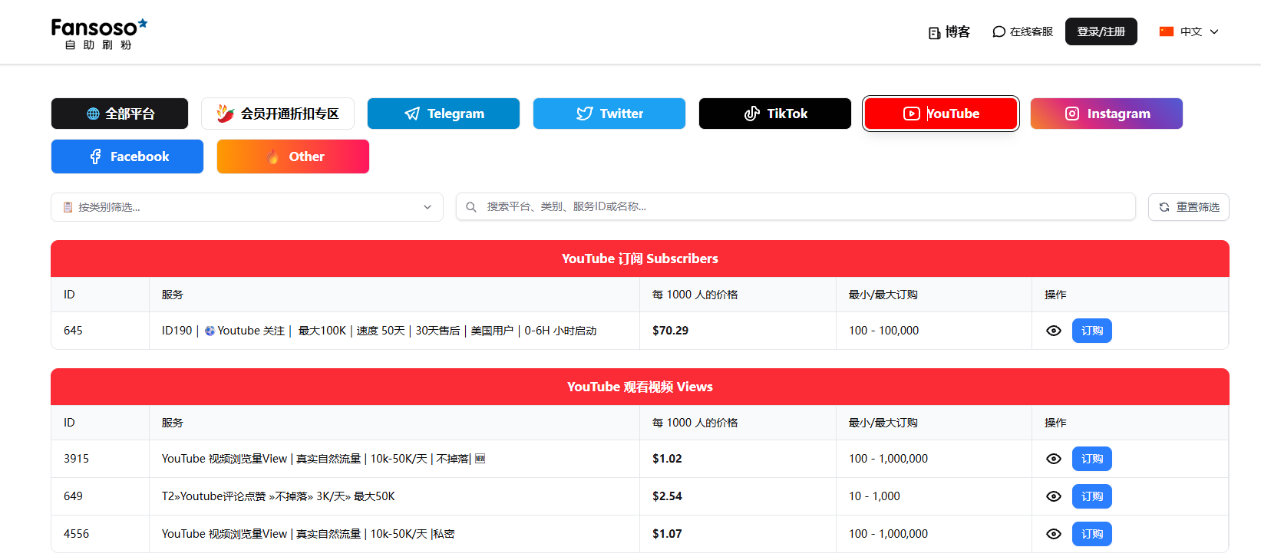Click the online support chat bubble icon
This screenshot has width=1261, height=560.
pyautogui.click(x=999, y=32)
